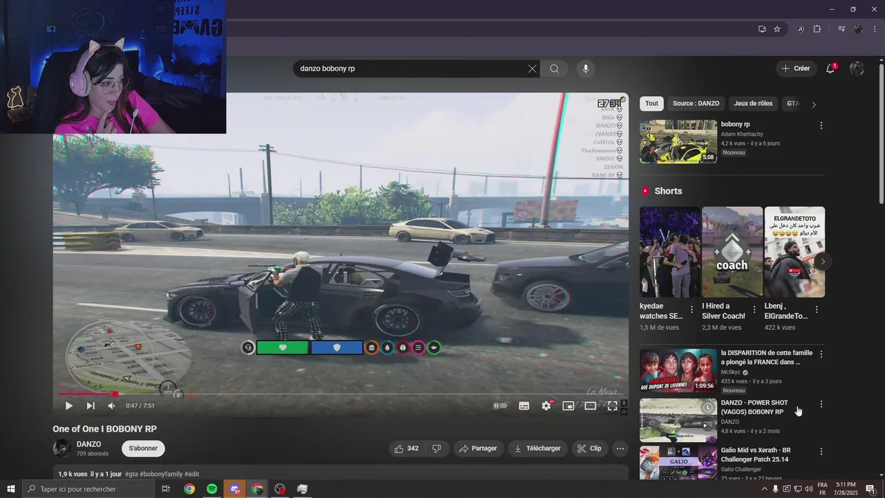The width and height of the screenshot is (885, 498).
Task: Open options for 'DANZO - POWER SHOT' video
Action: [x=821, y=404]
